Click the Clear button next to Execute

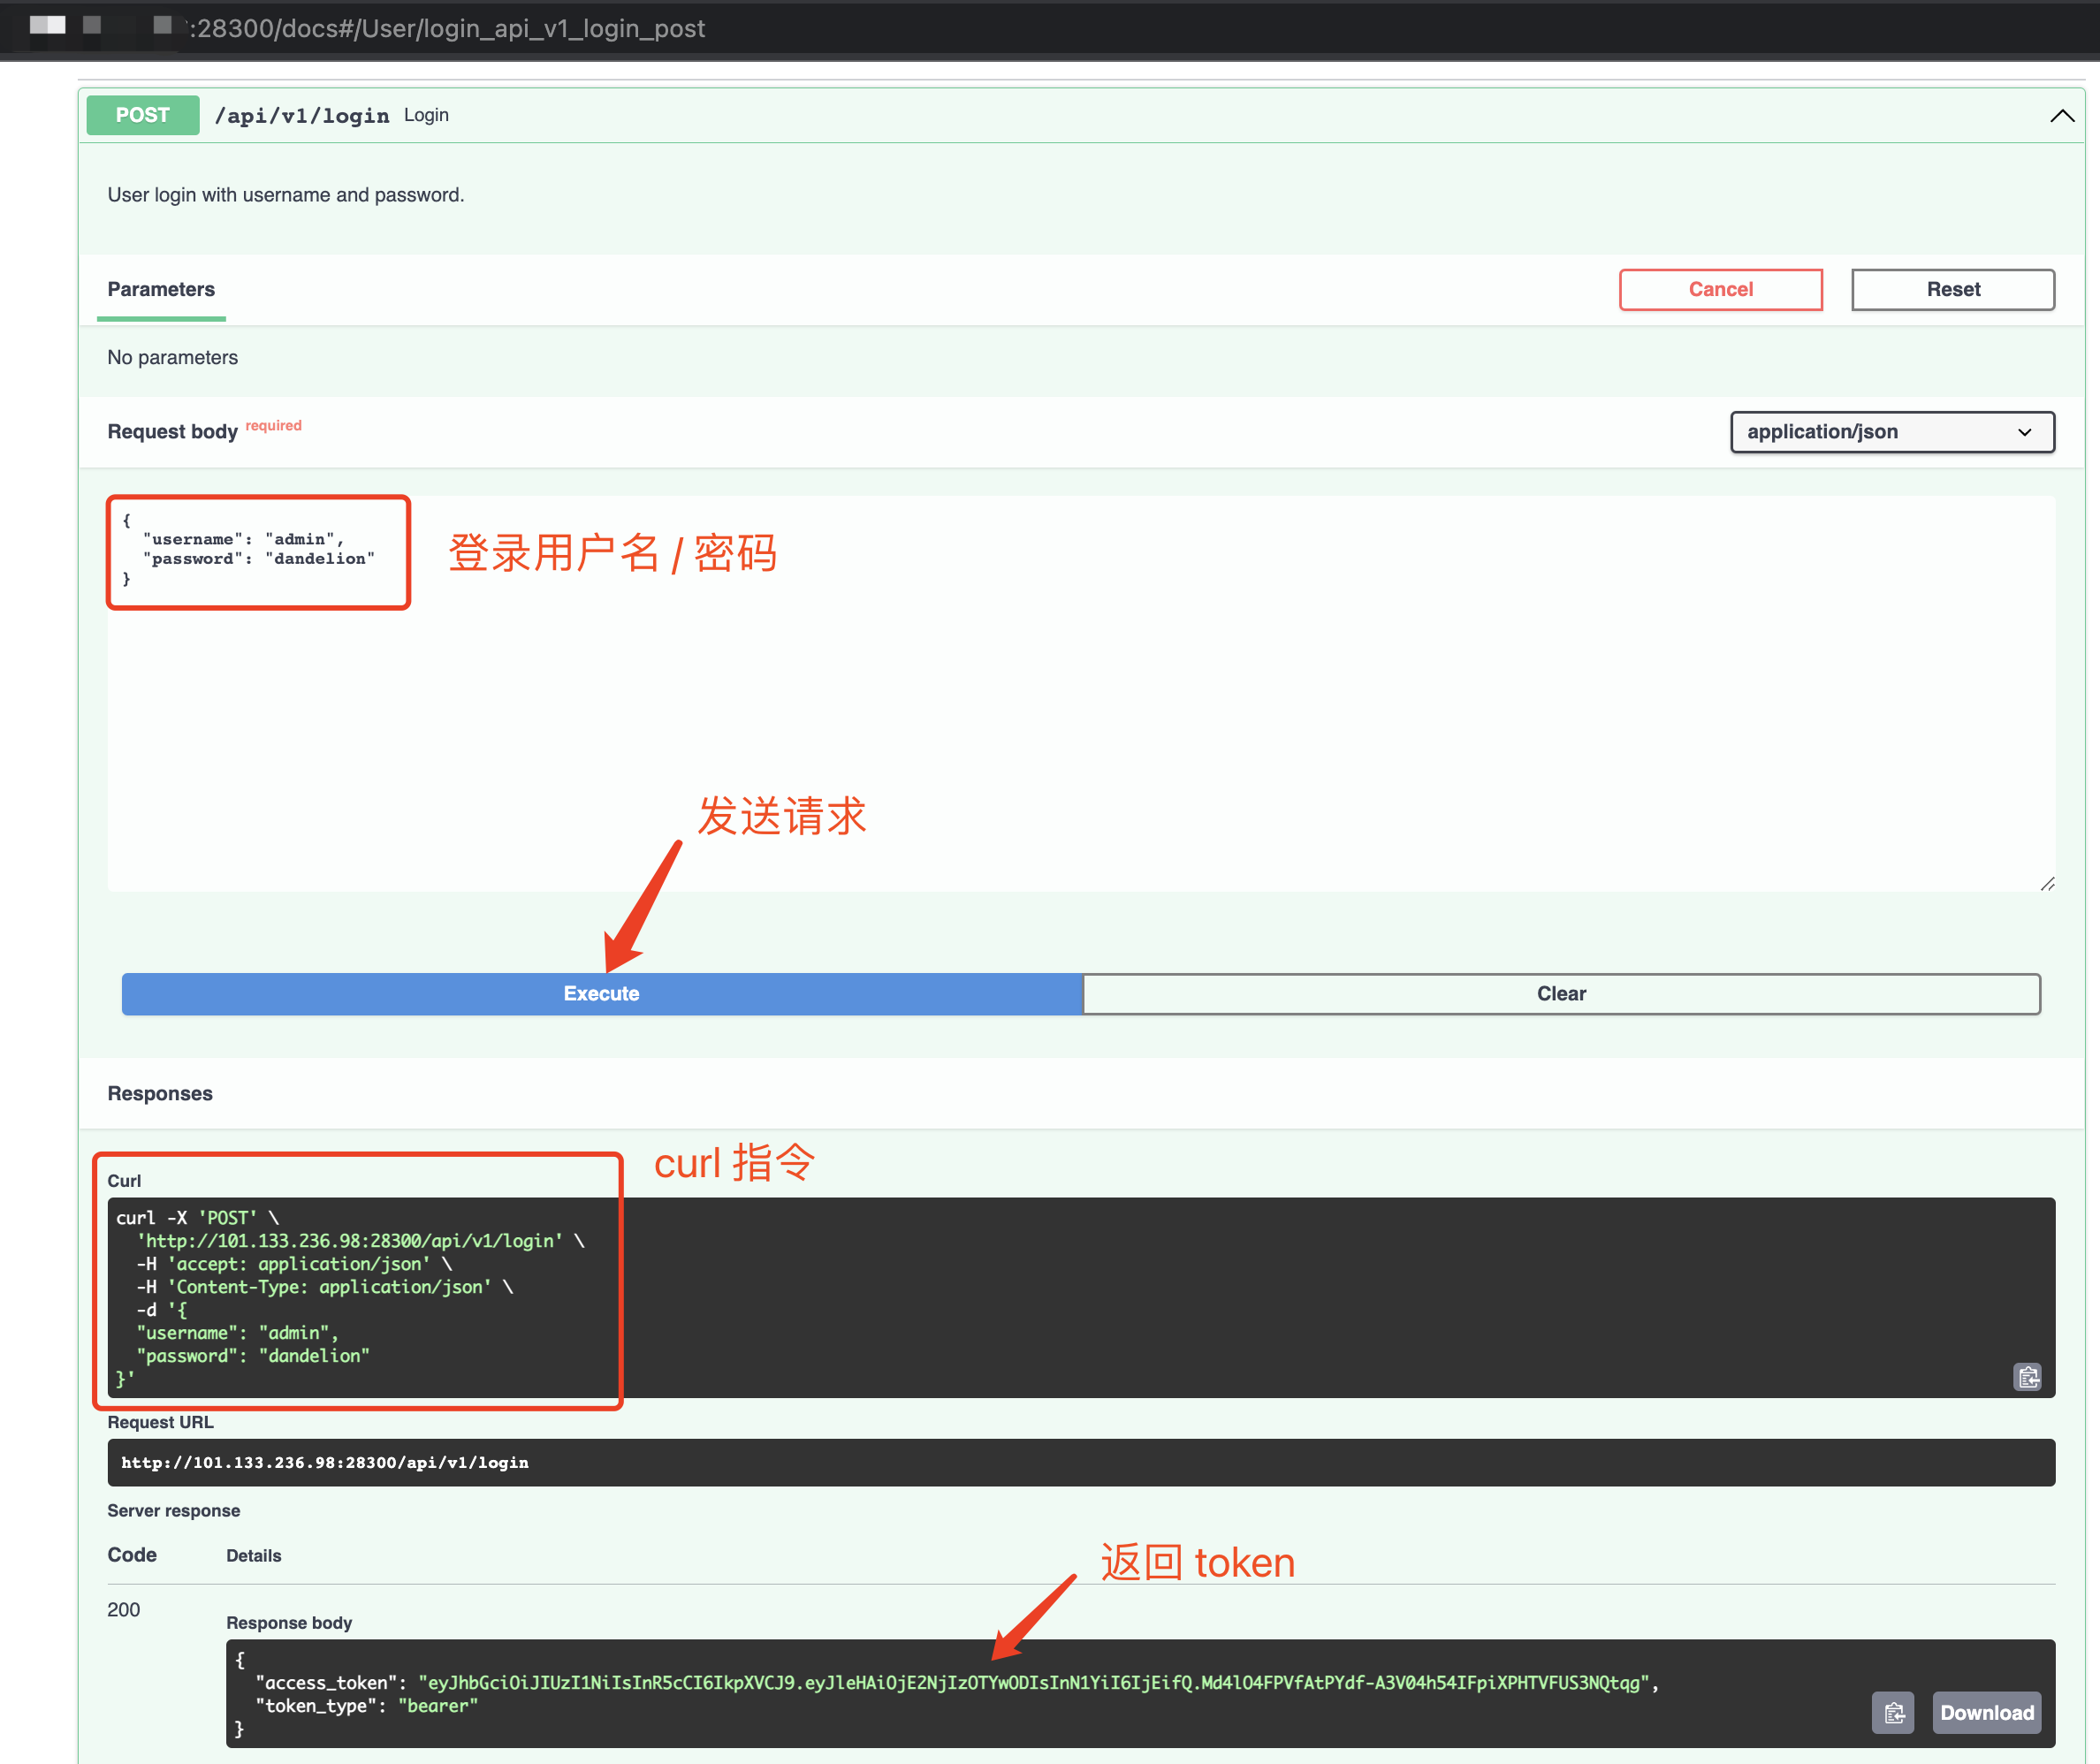click(1560, 993)
